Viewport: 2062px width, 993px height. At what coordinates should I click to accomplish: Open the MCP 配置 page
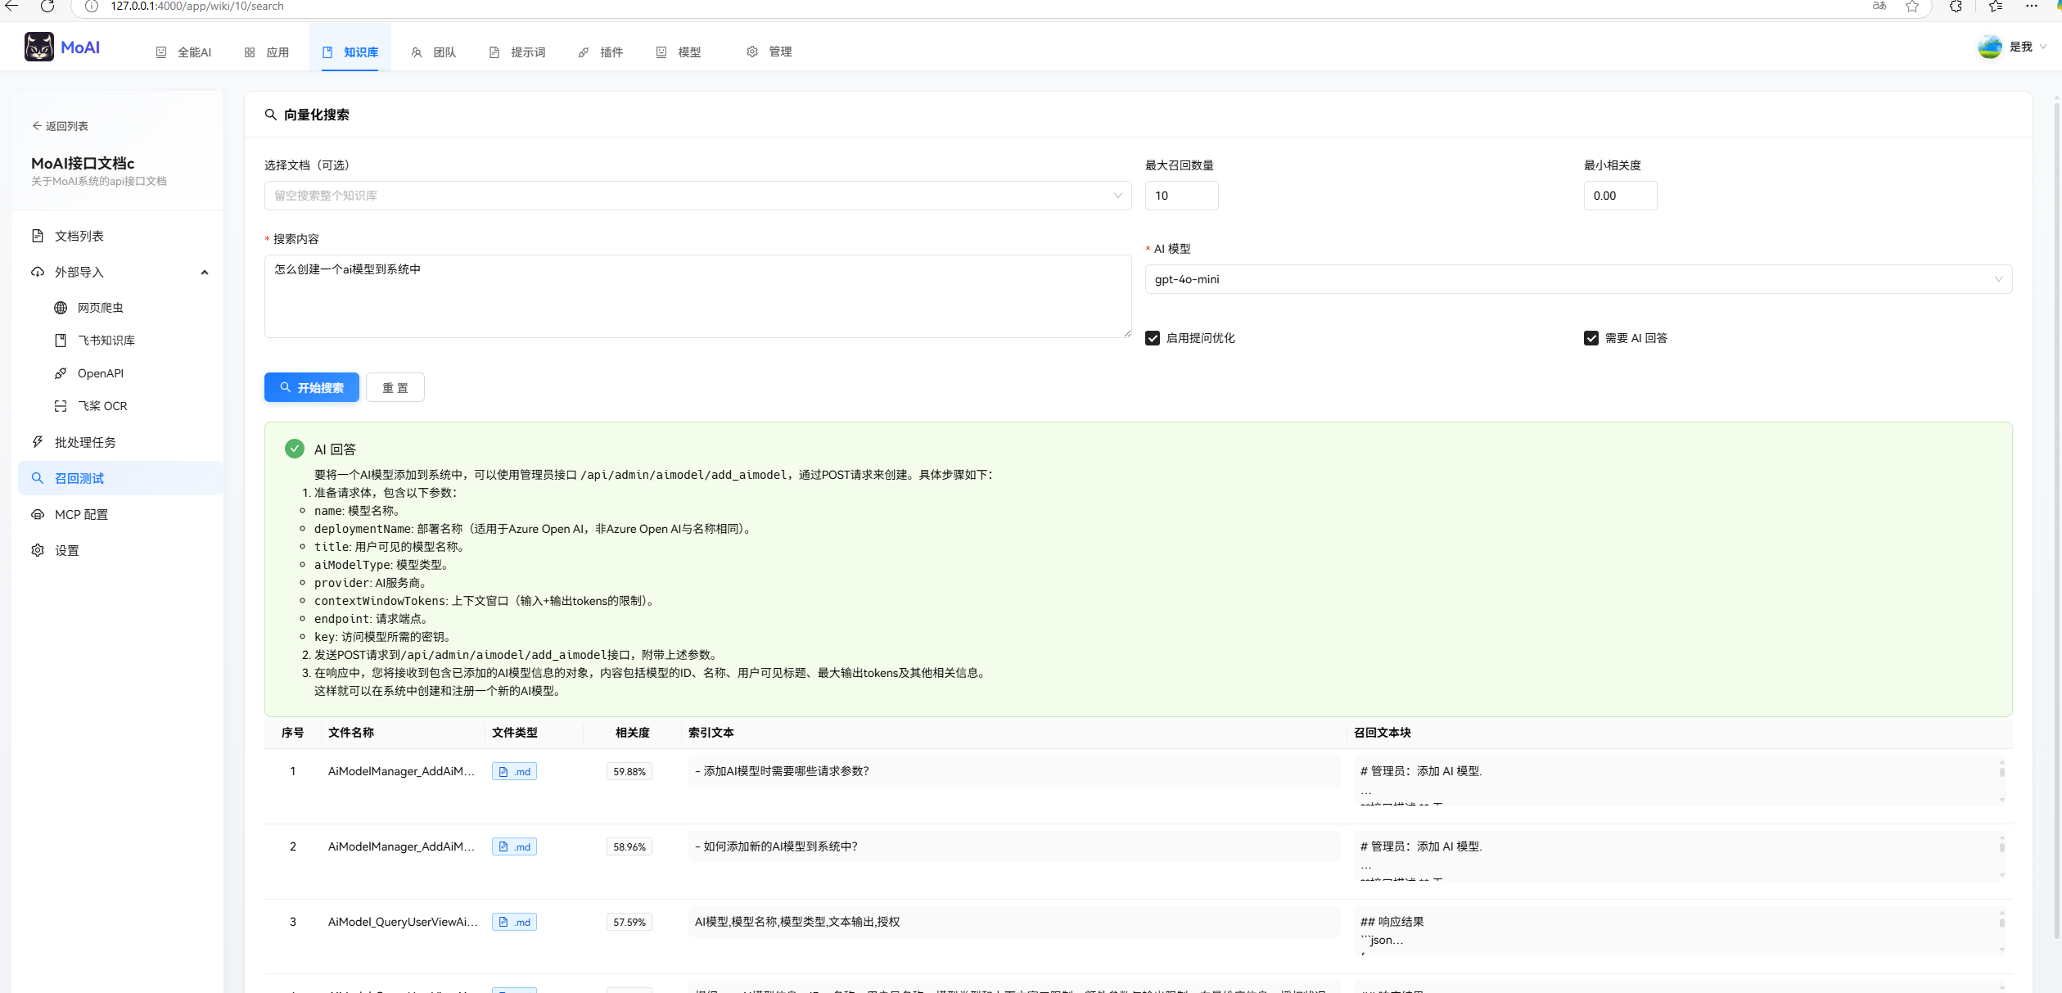[81, 514]
